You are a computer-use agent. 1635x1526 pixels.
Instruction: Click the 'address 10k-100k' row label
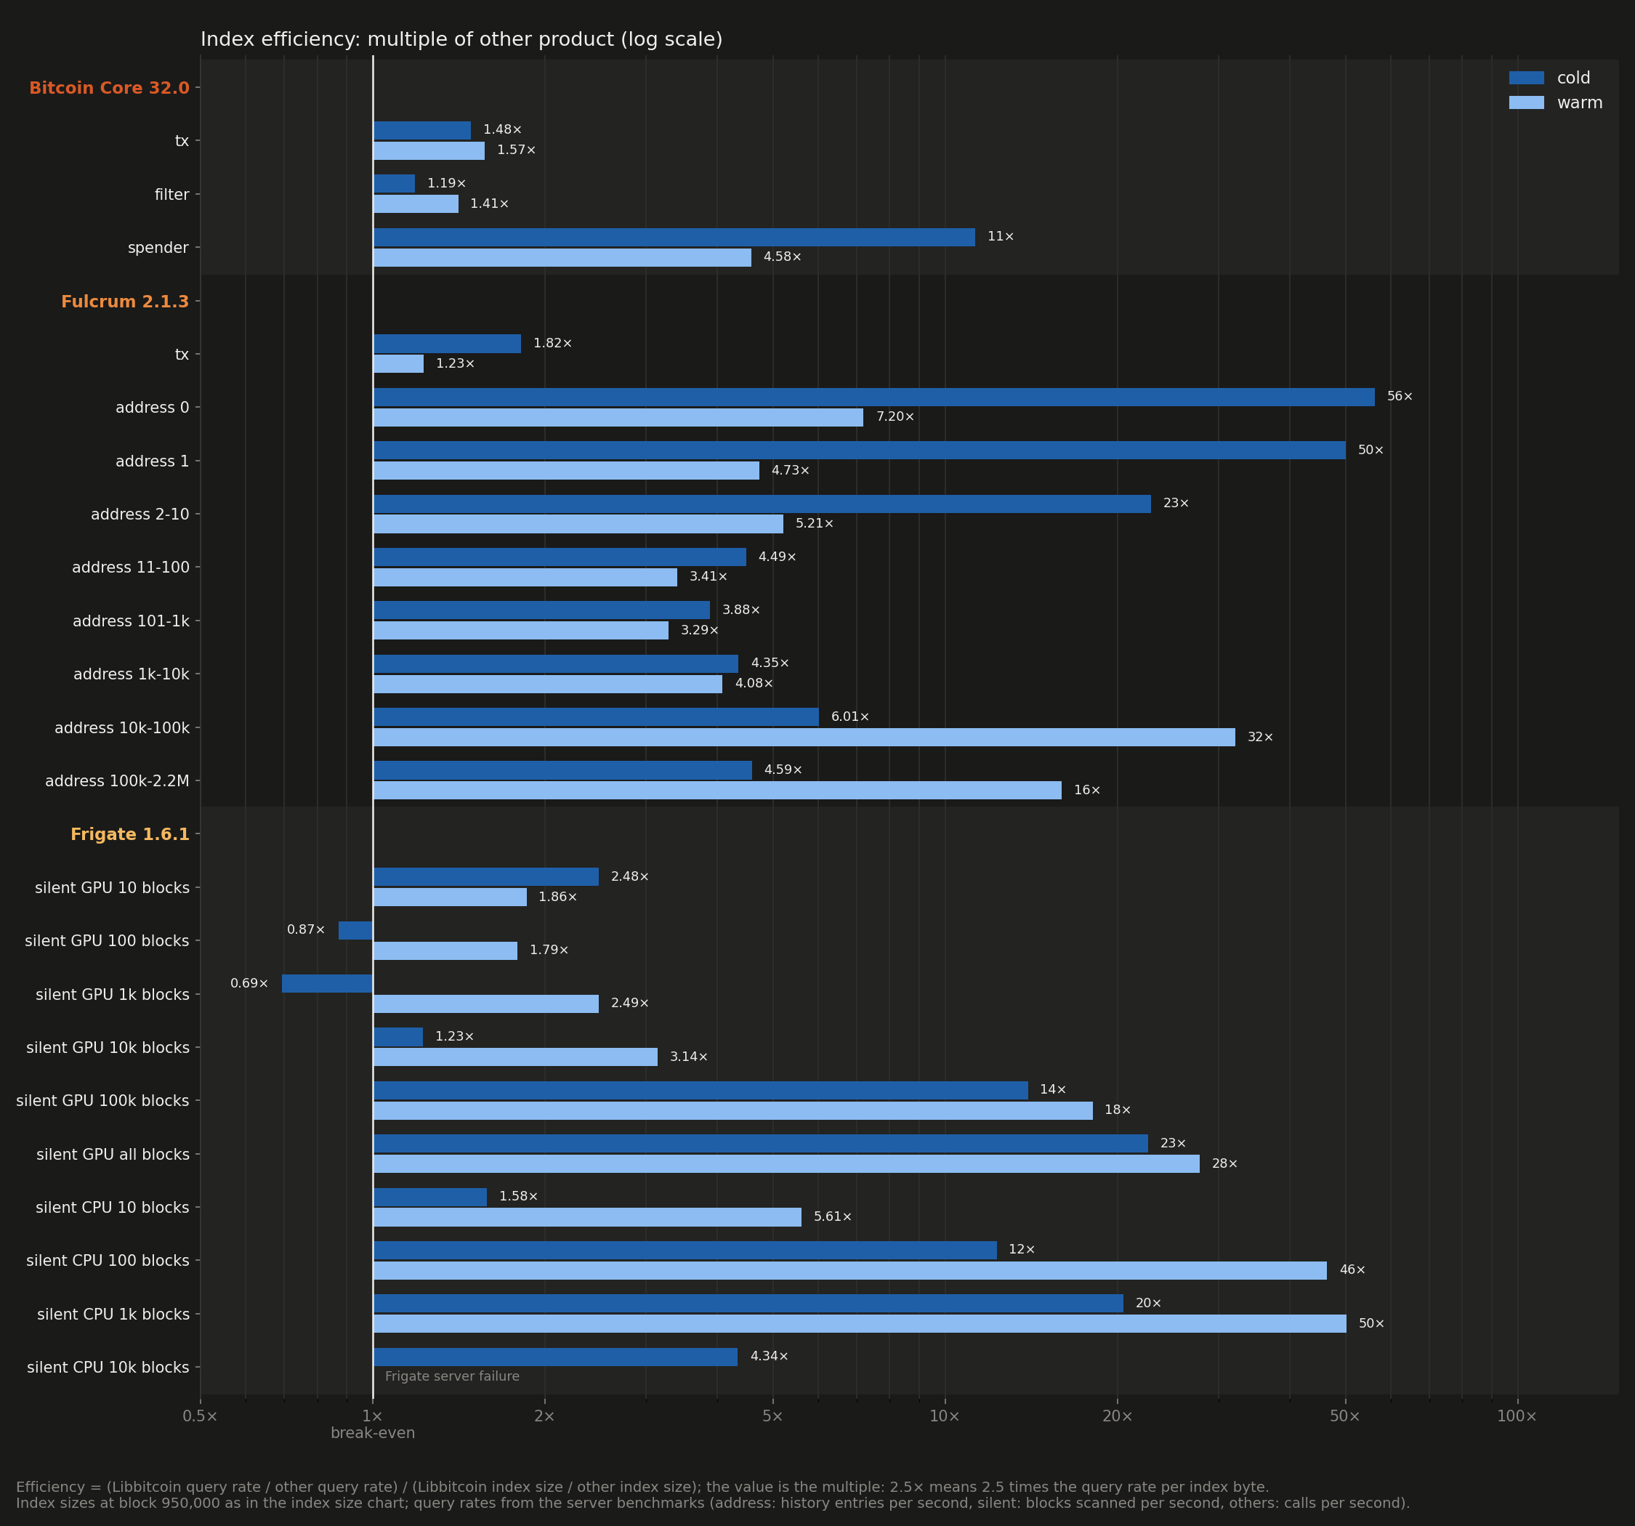pos(122,728)
